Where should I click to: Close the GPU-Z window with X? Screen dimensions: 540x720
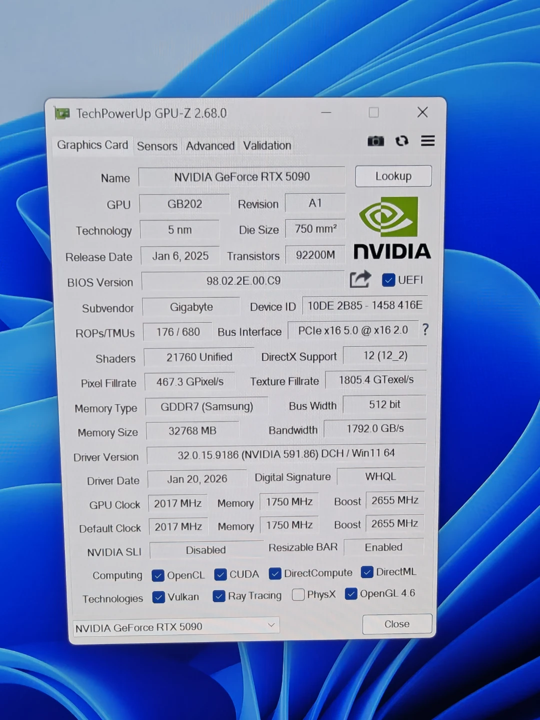[x=422, y=112]
